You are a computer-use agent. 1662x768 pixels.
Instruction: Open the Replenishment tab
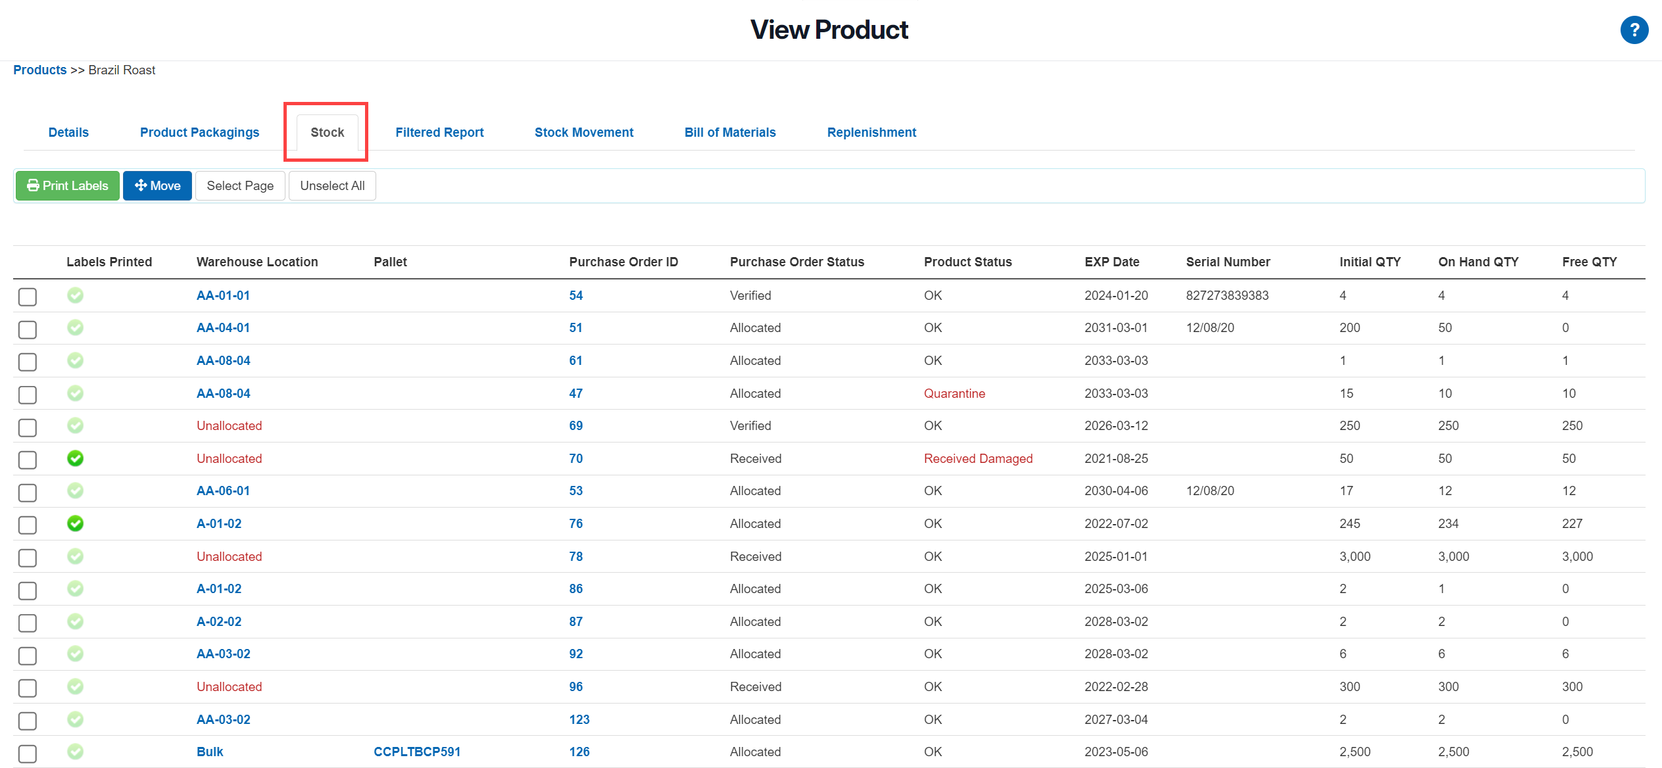pyautogui.click(x=871, y=132)
